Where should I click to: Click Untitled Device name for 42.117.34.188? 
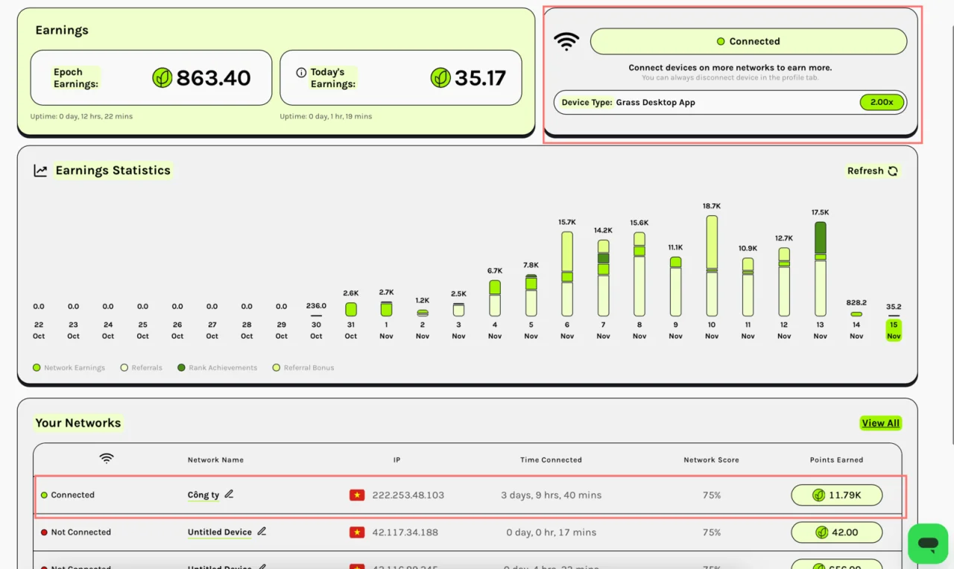click(x=220, y=532)
